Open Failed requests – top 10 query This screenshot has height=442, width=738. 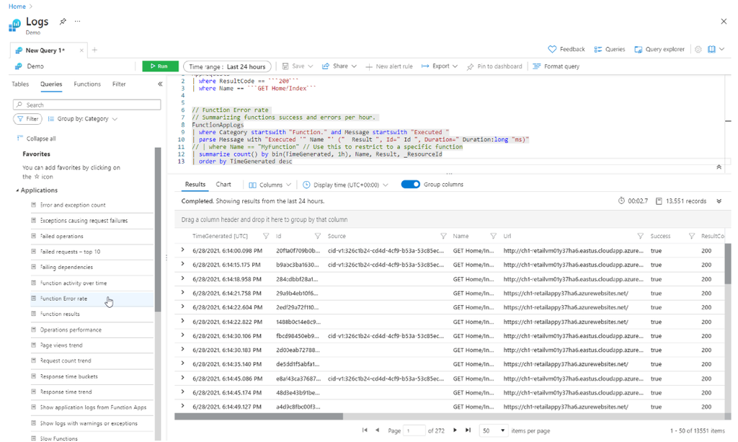[70, 252]
